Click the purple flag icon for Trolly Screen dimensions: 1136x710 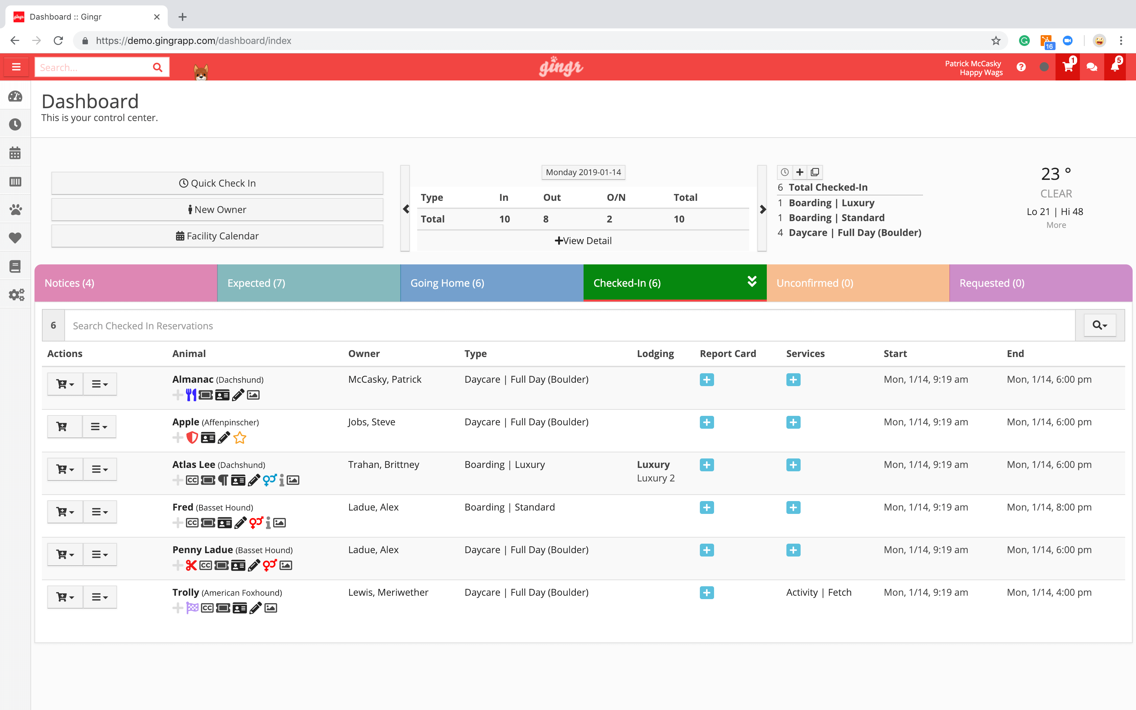pyautogui.click(x=192, y=608)
